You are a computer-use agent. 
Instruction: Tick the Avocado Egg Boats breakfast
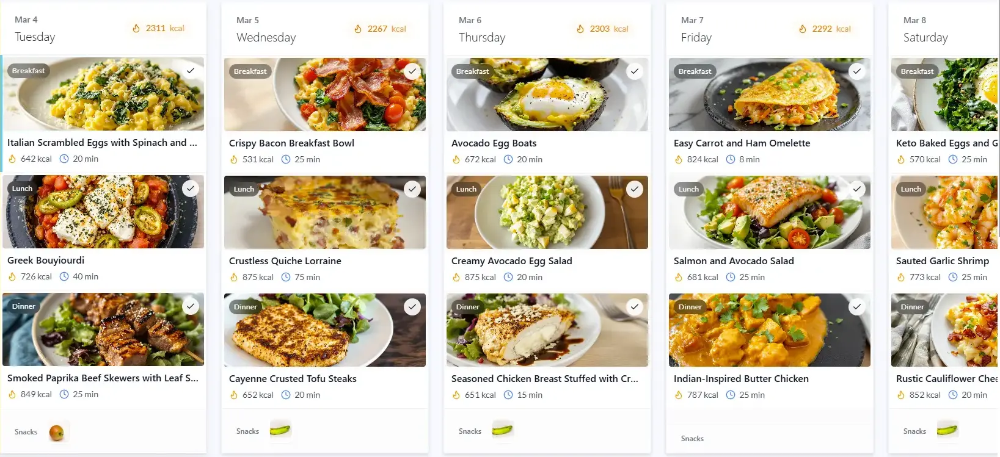point(635,71)
